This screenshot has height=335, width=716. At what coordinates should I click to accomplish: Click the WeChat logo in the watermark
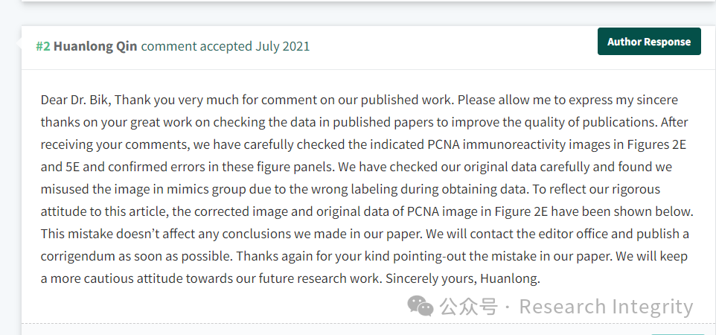pyautogui.click(x=420, y=305)
